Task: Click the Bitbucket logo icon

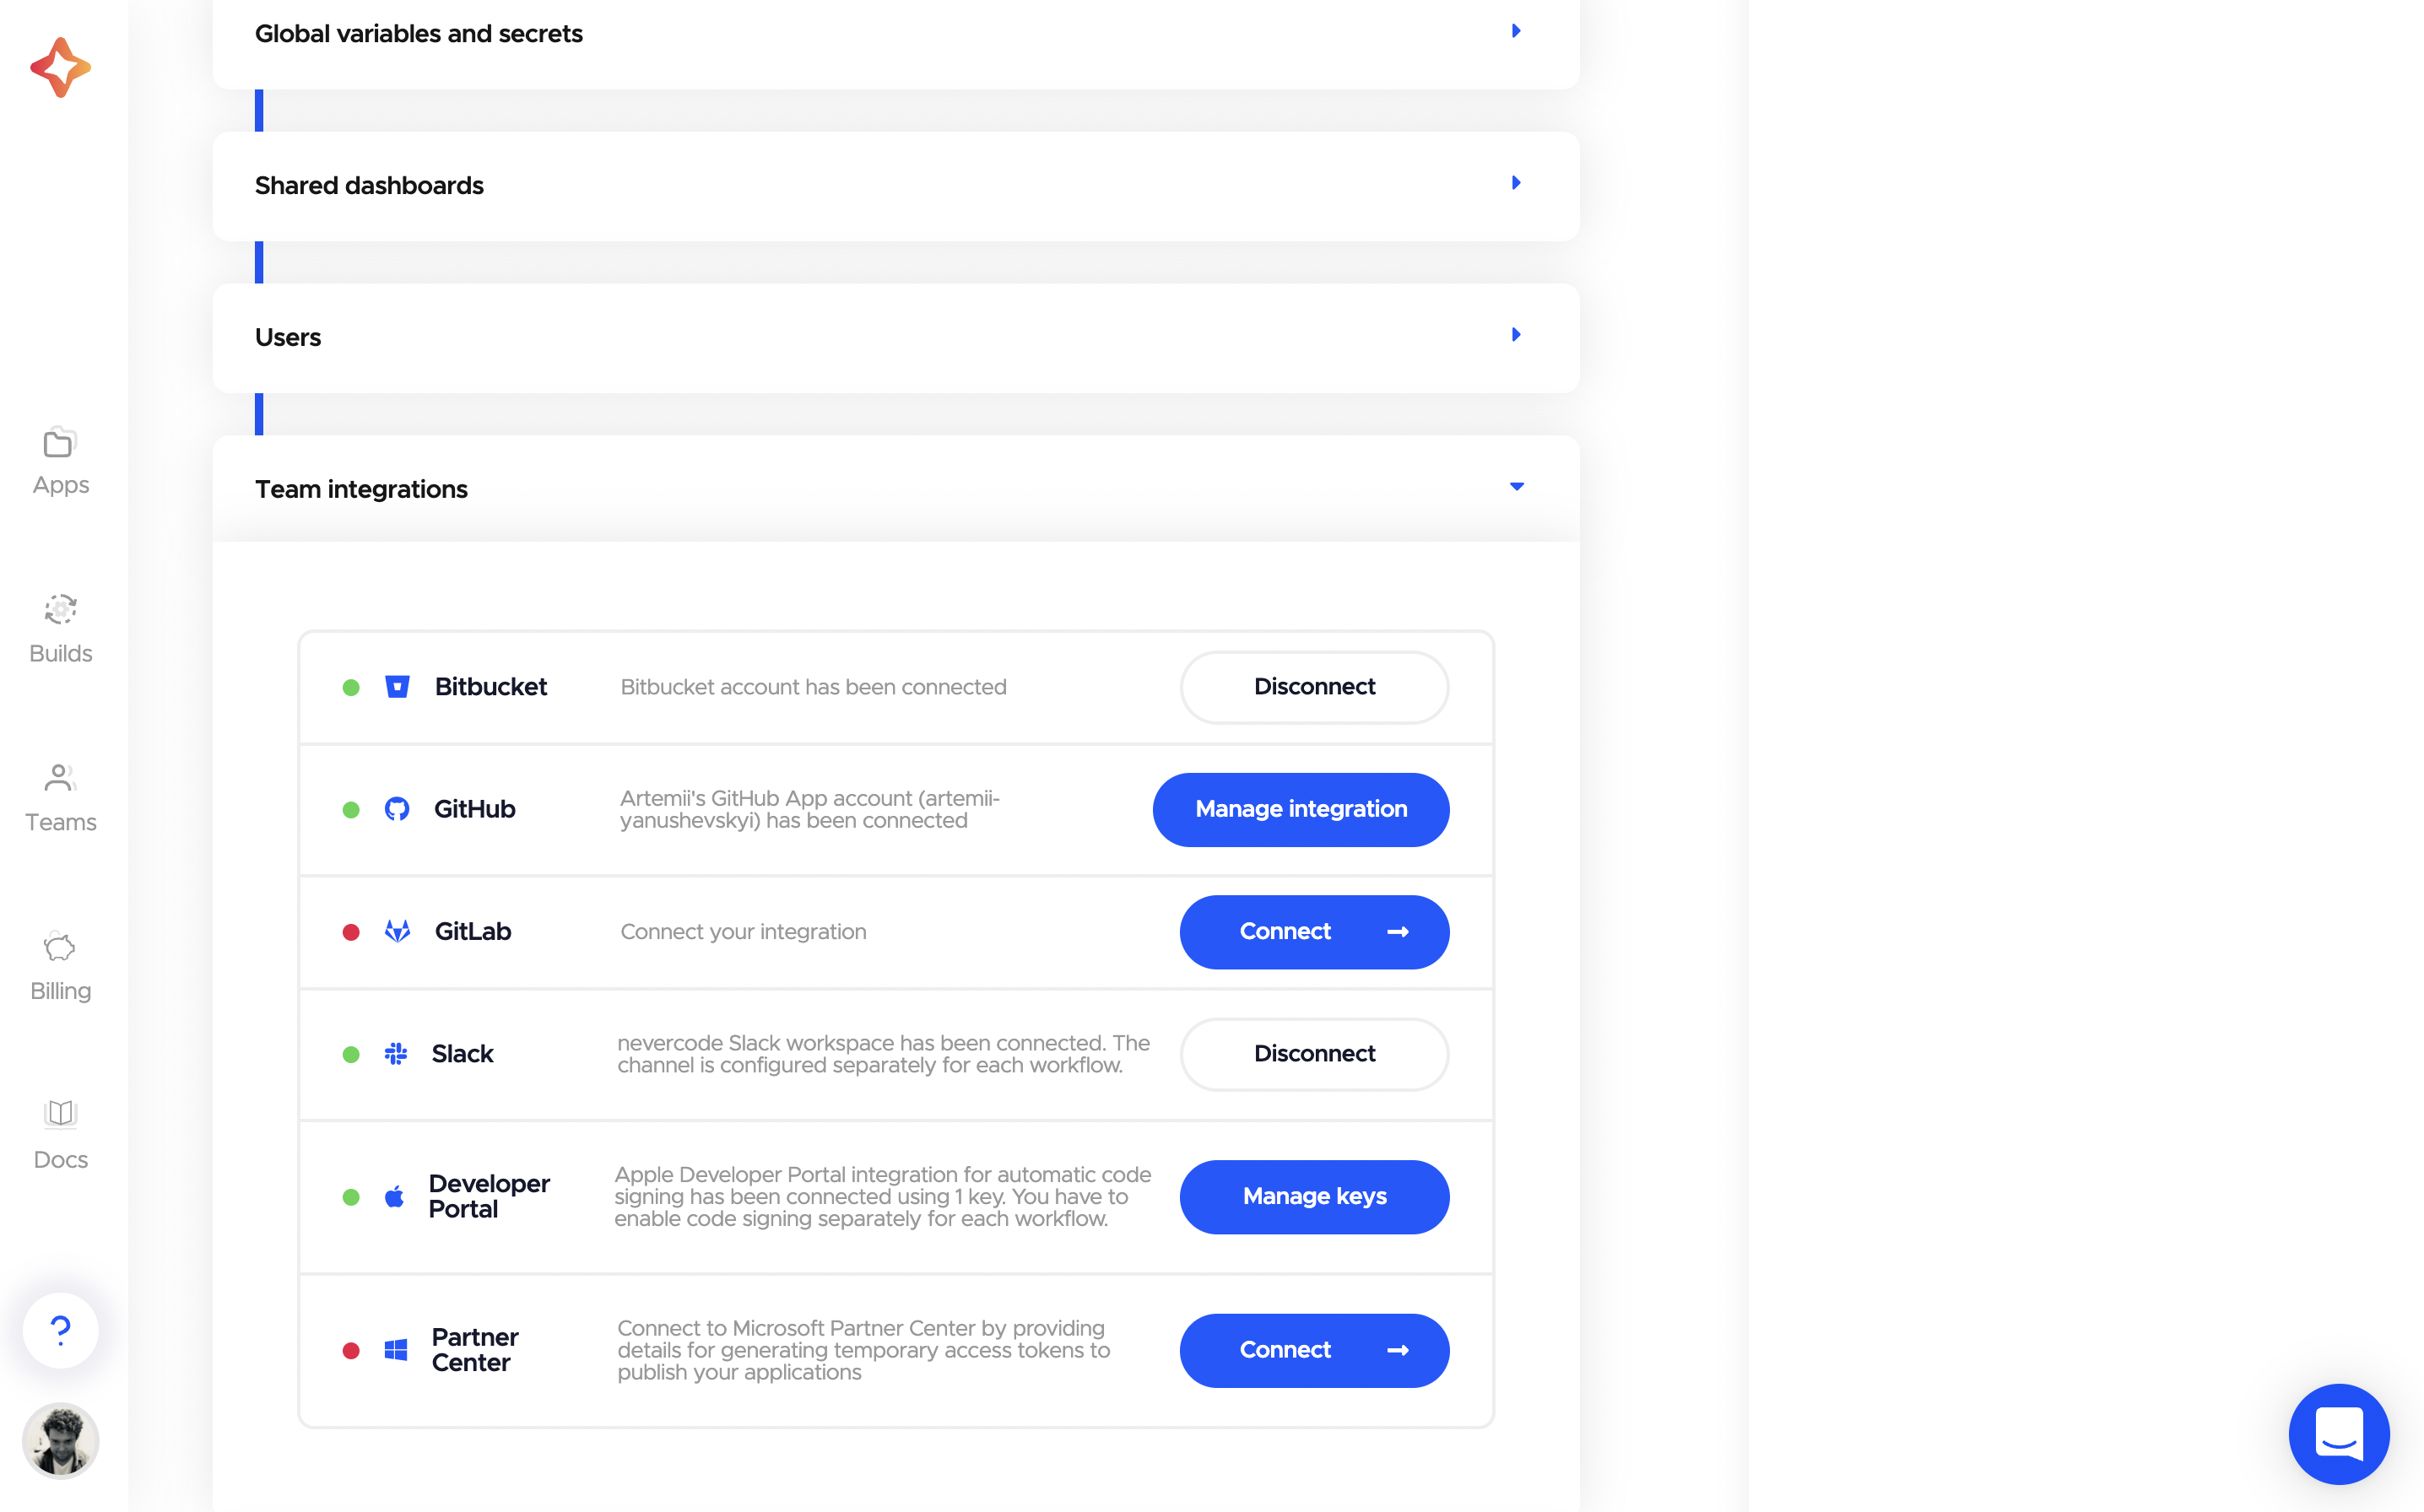Action: (x=397, y=687)
